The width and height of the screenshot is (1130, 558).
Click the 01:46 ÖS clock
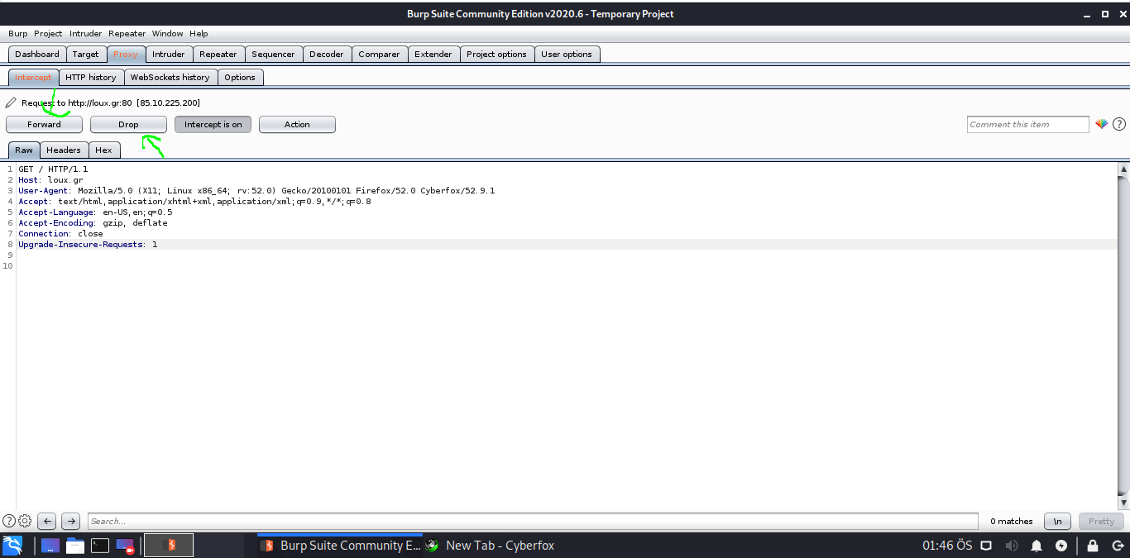tap(947, 546)
